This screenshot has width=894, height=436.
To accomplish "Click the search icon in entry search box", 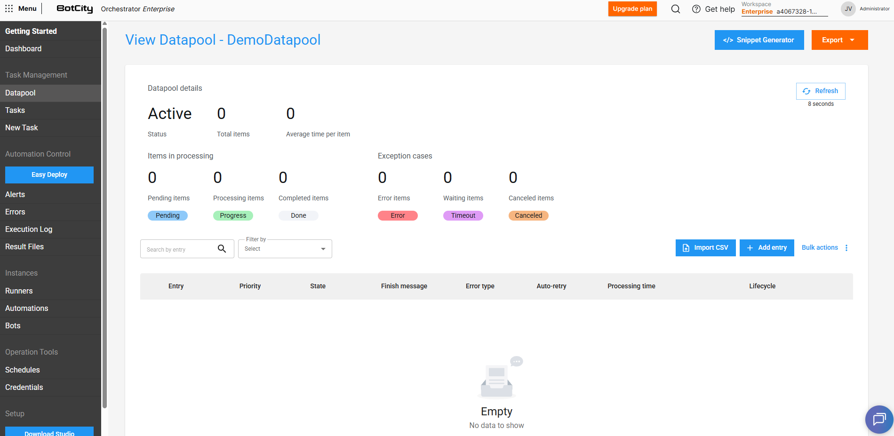I will pos(222,249).
